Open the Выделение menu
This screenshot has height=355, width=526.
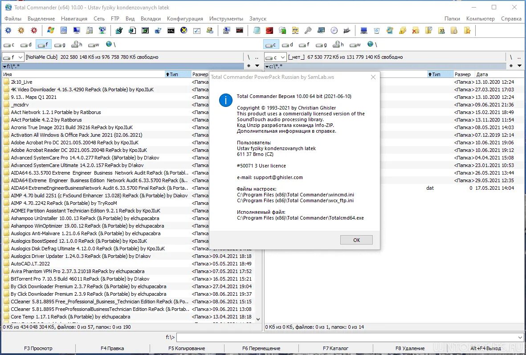tap(41, 19)
